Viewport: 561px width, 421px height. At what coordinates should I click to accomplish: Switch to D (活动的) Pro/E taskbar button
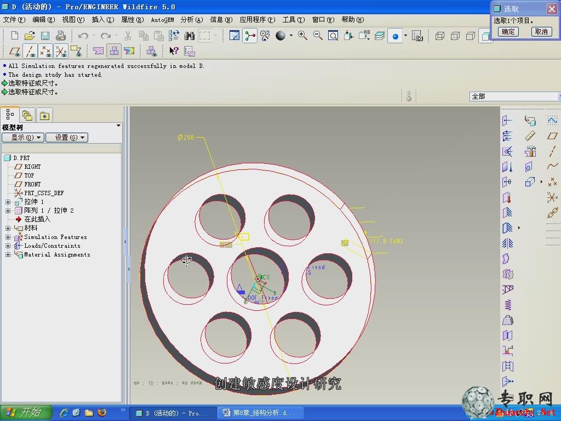pos(173,413)
